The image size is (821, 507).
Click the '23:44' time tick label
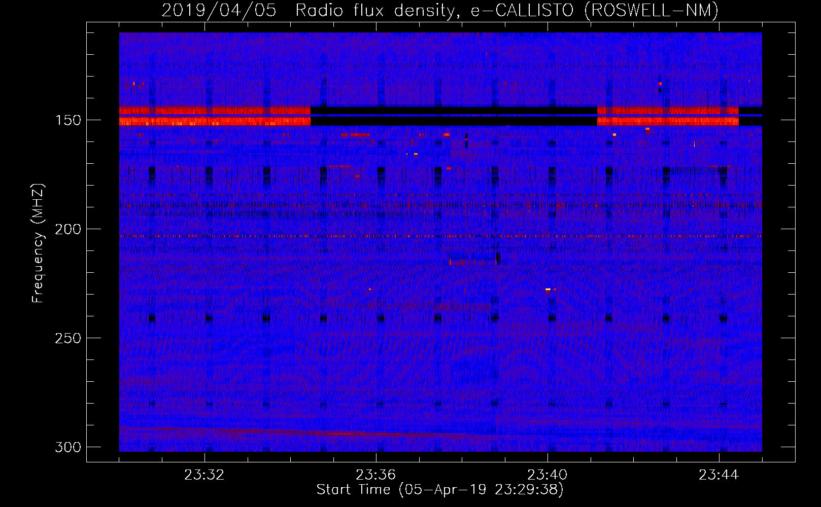(719, 475)
